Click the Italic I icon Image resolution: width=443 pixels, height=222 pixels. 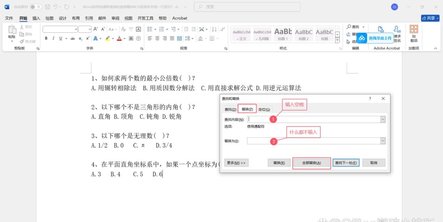53,39
